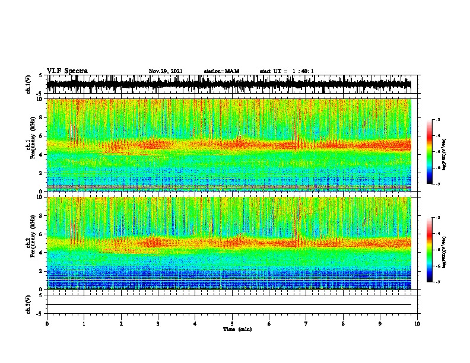
Task: Click the "-3" label on ch.2 color scale
Action: coord(437,218)
